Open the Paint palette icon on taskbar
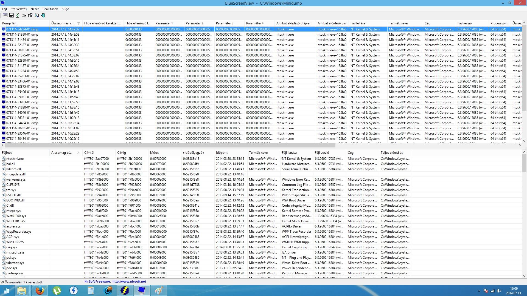Viewport: 527px width, 296px height. [159, 291]
